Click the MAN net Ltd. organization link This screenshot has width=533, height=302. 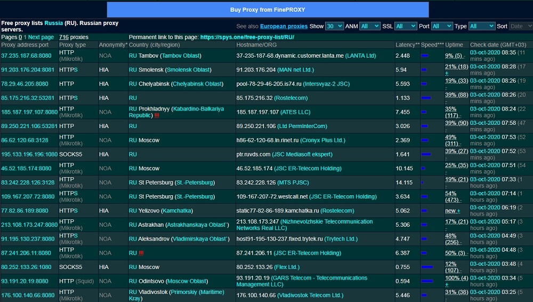tap(296, 69)
